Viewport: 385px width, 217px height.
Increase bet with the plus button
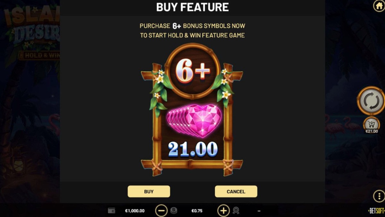click(223, 211)
